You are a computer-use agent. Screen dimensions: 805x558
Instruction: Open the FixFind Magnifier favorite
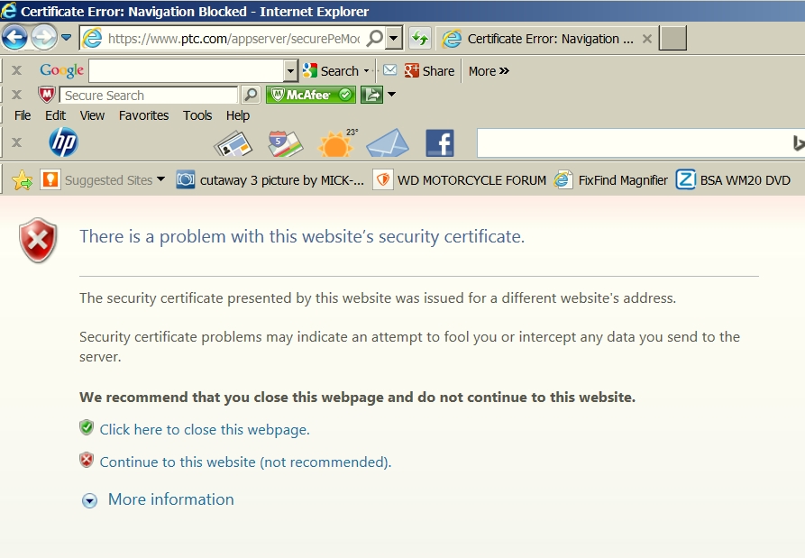611,180
